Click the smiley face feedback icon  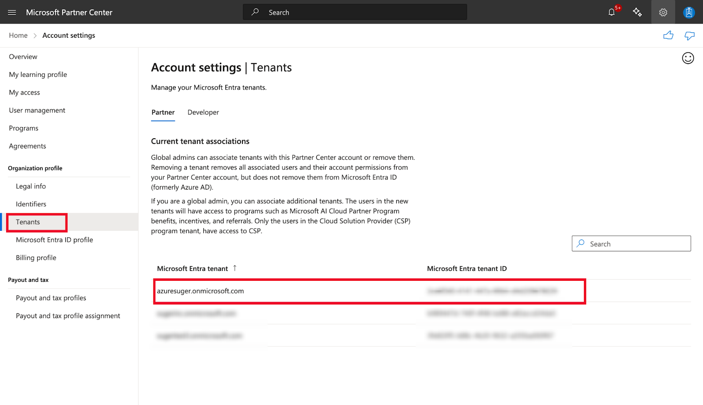coord(688,58)
